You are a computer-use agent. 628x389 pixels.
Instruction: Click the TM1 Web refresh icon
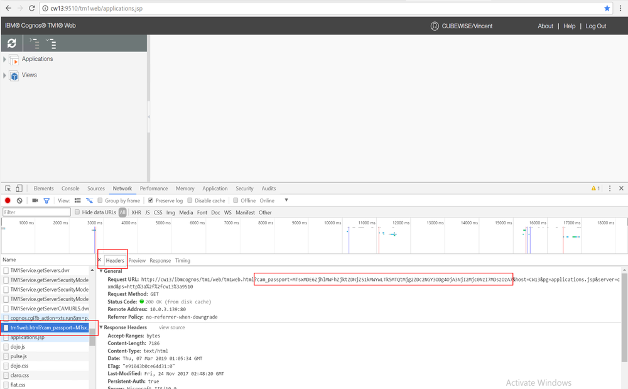11,43
